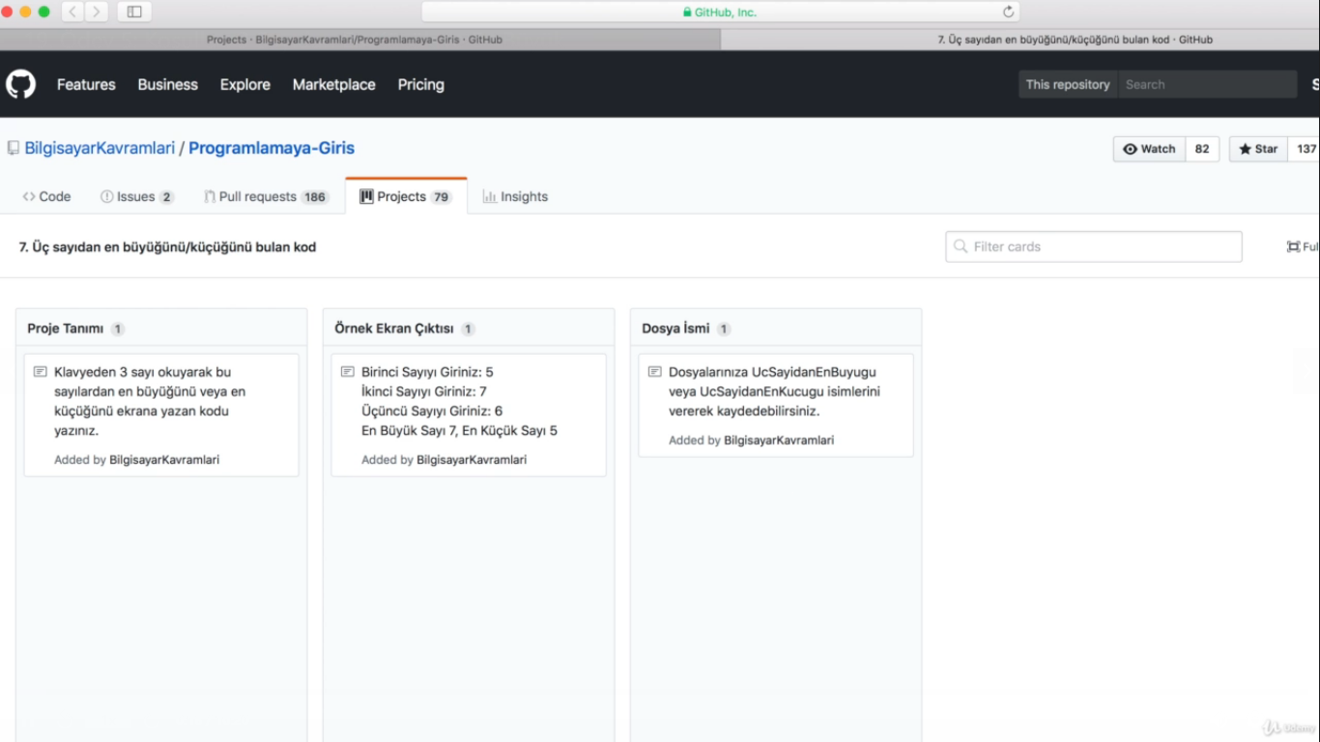Click the repository book icon beside BilgisayarKavramlari
The width and height of the screenshot is (1320, 742).
(x=14, y=148)
